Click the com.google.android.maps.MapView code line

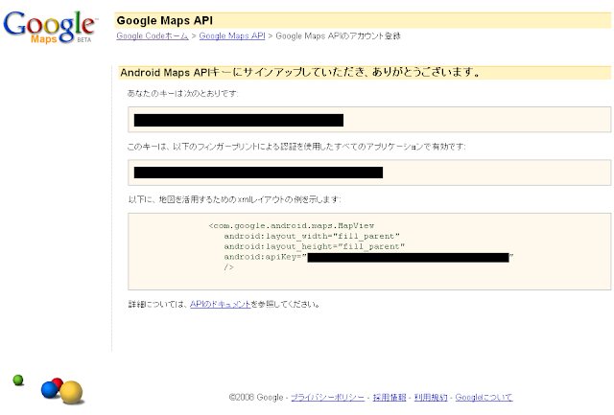(292, 225)
